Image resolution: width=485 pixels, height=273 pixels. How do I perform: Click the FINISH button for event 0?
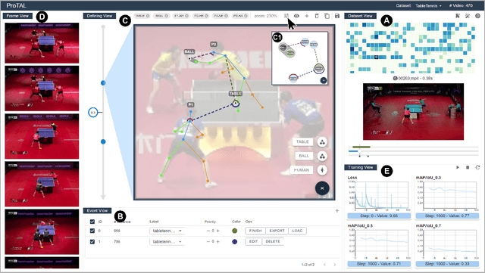tap(255, 231)
